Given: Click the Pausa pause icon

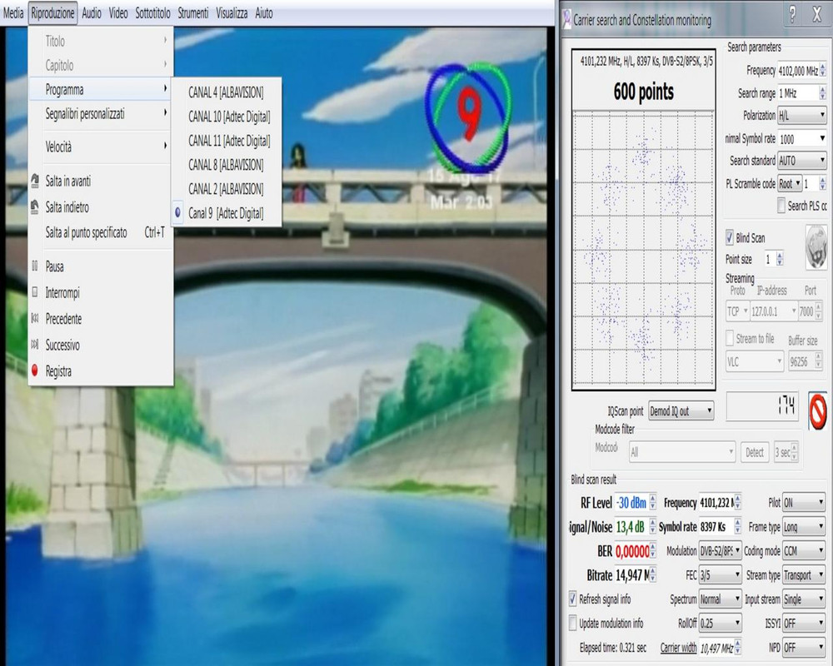Looking at the screenshot, I should [x=35, y=266].
